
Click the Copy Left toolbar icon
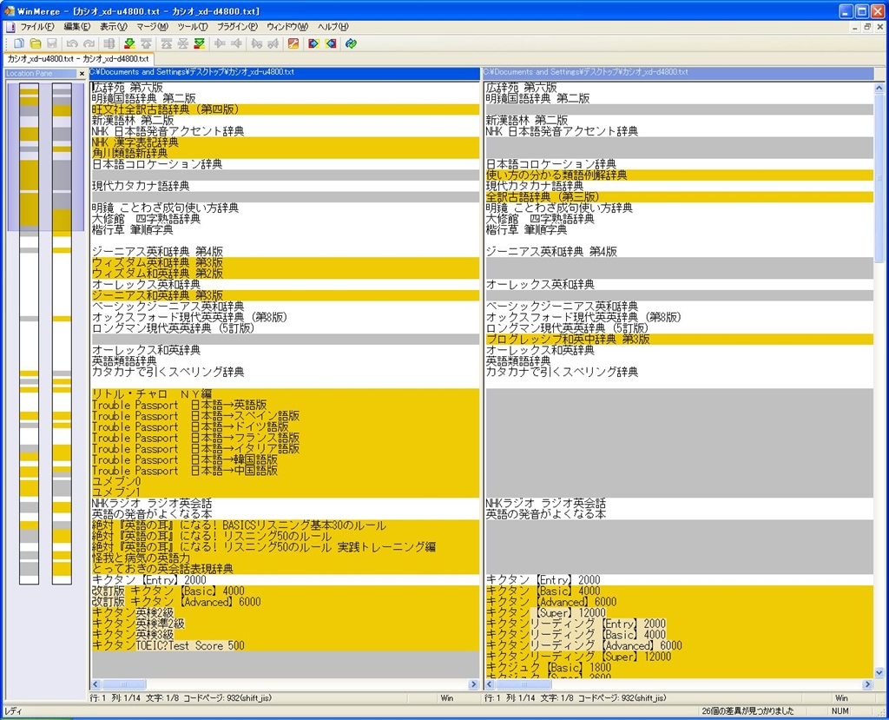pos(236,43)
